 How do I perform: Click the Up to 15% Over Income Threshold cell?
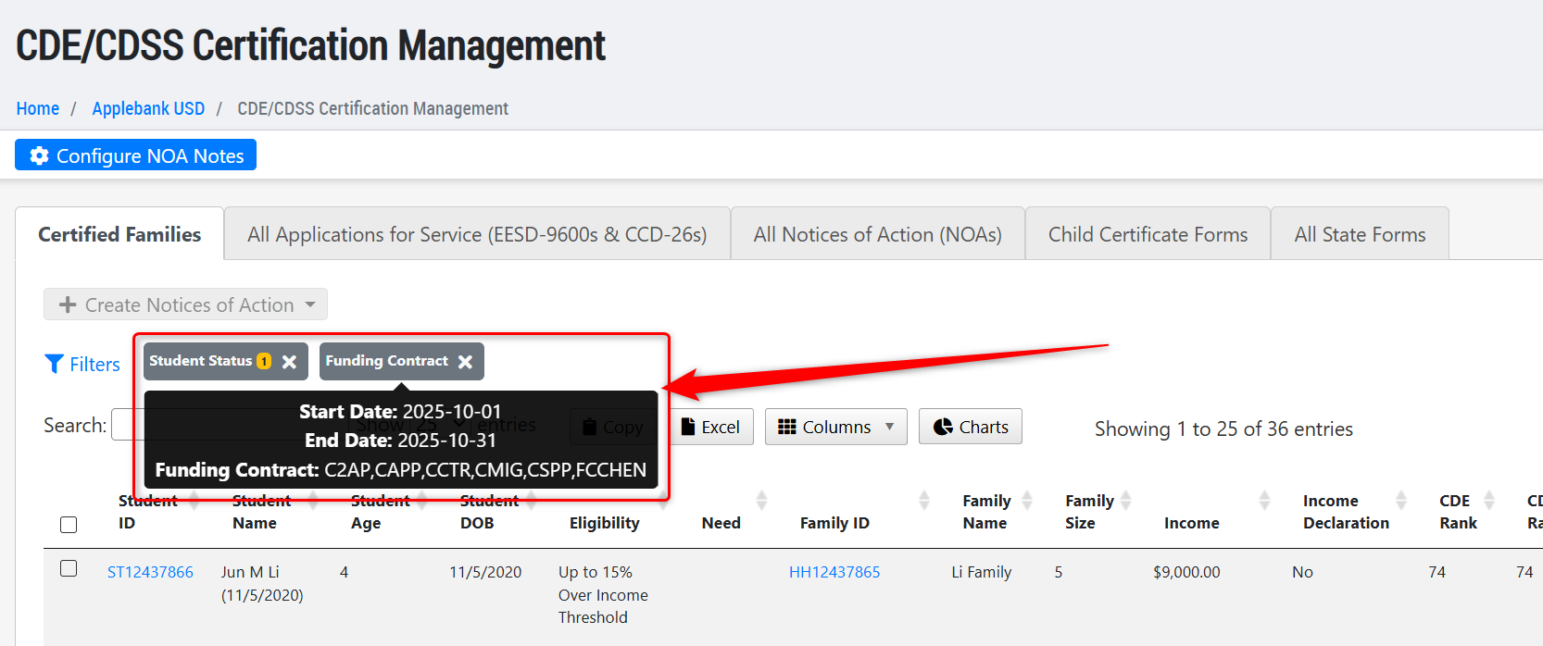(603, 594)
